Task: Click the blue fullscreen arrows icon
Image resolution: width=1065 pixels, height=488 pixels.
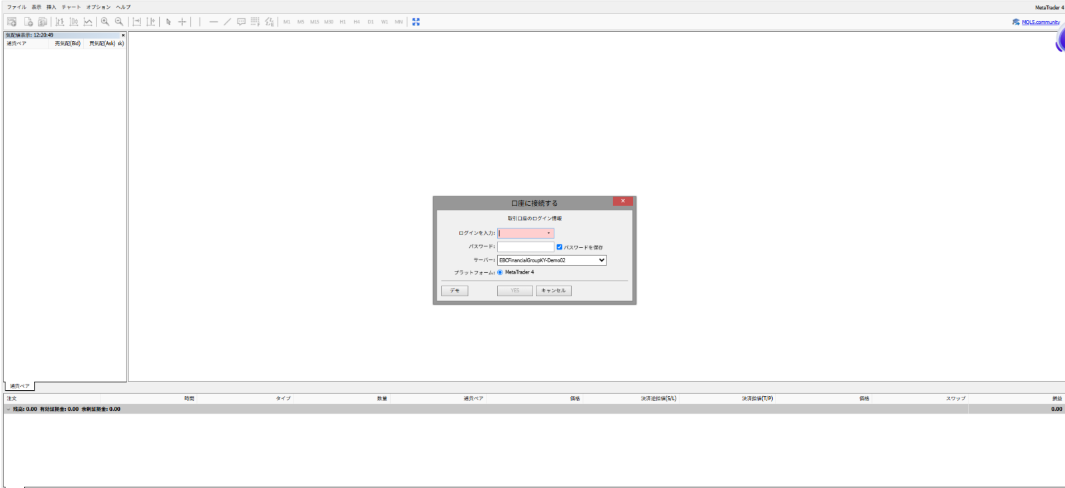Action: point(416,22)
